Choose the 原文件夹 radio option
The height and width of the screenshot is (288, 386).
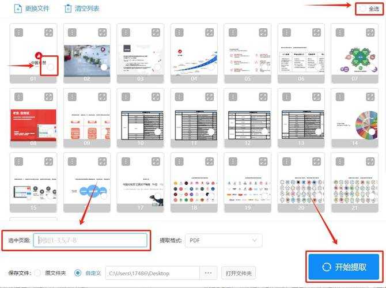37,273
